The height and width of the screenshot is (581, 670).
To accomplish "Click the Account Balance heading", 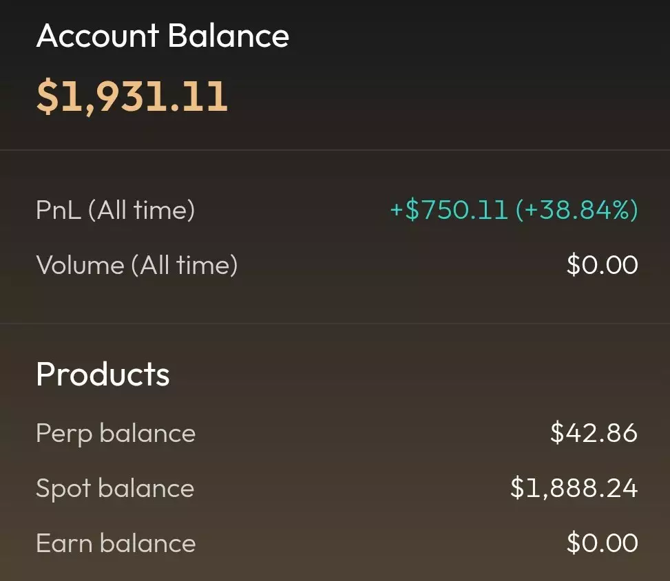I will coord(163,36).
